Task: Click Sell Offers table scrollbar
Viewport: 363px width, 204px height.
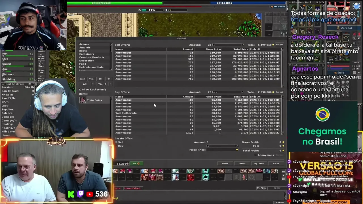Action: (x=282, y=68)
